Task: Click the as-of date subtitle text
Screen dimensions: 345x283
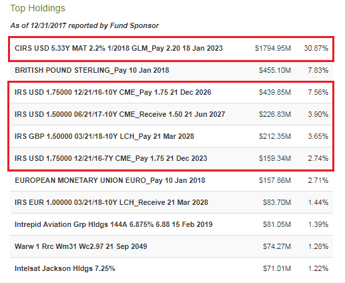Action: point(85,26)
